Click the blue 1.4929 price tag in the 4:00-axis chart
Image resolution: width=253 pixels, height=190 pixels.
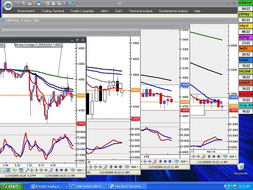tap(185, 85)
